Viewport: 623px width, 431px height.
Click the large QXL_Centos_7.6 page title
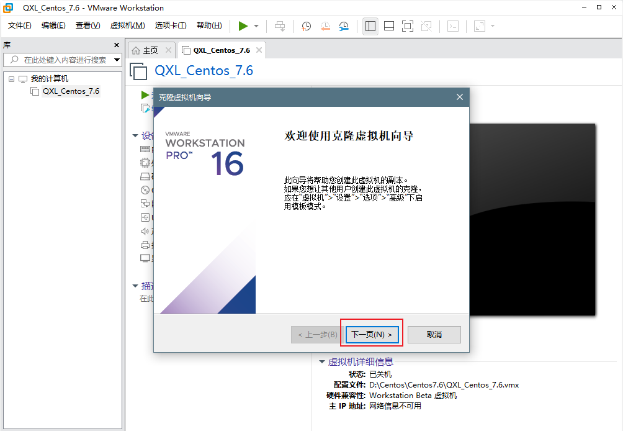(204, 71)
